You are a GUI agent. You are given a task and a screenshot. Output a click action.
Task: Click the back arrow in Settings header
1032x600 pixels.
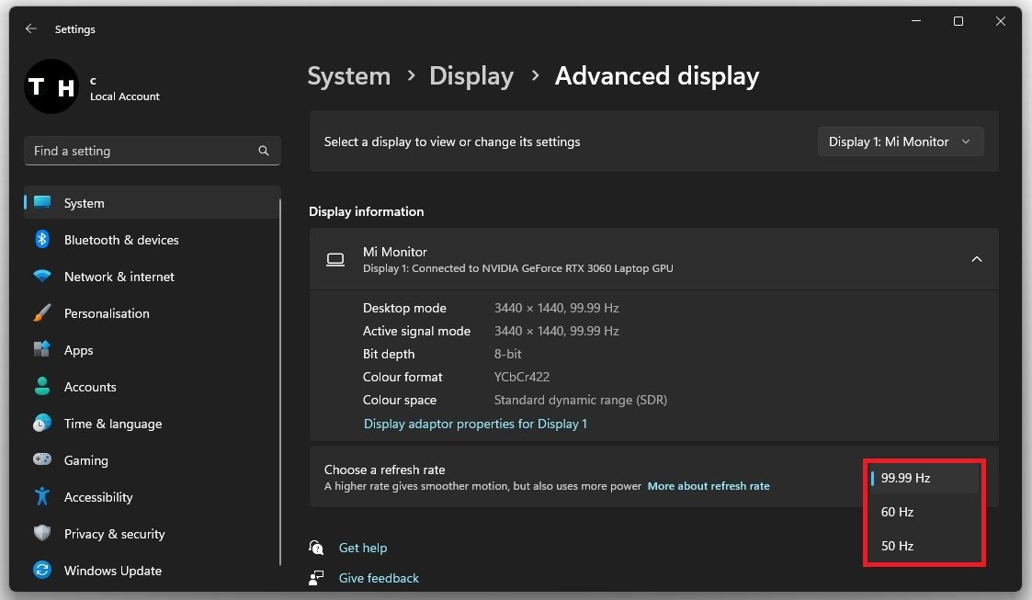point(31,29)
